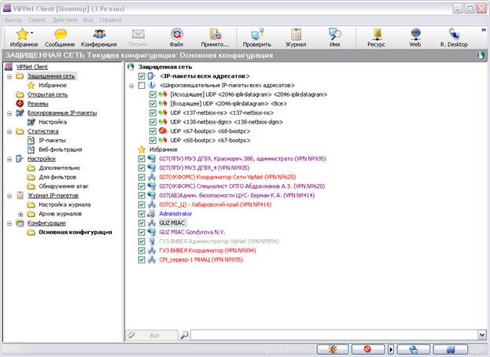The image size is (490, 357).
Task: Click the magnifier search icon at the bottom
Action: [x=184, y=335]
